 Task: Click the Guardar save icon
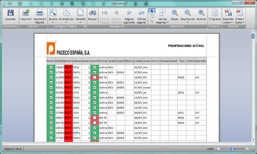[11, 13]
